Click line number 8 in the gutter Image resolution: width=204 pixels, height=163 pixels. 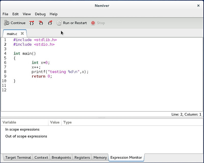5,72
